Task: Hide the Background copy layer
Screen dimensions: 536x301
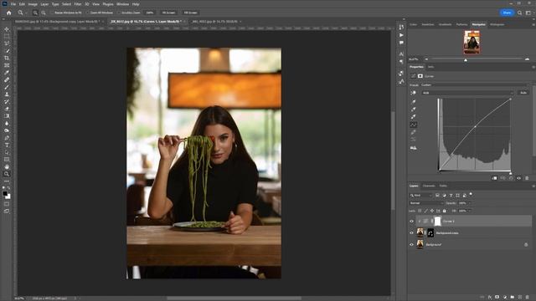Action: [x=411, y=232]
